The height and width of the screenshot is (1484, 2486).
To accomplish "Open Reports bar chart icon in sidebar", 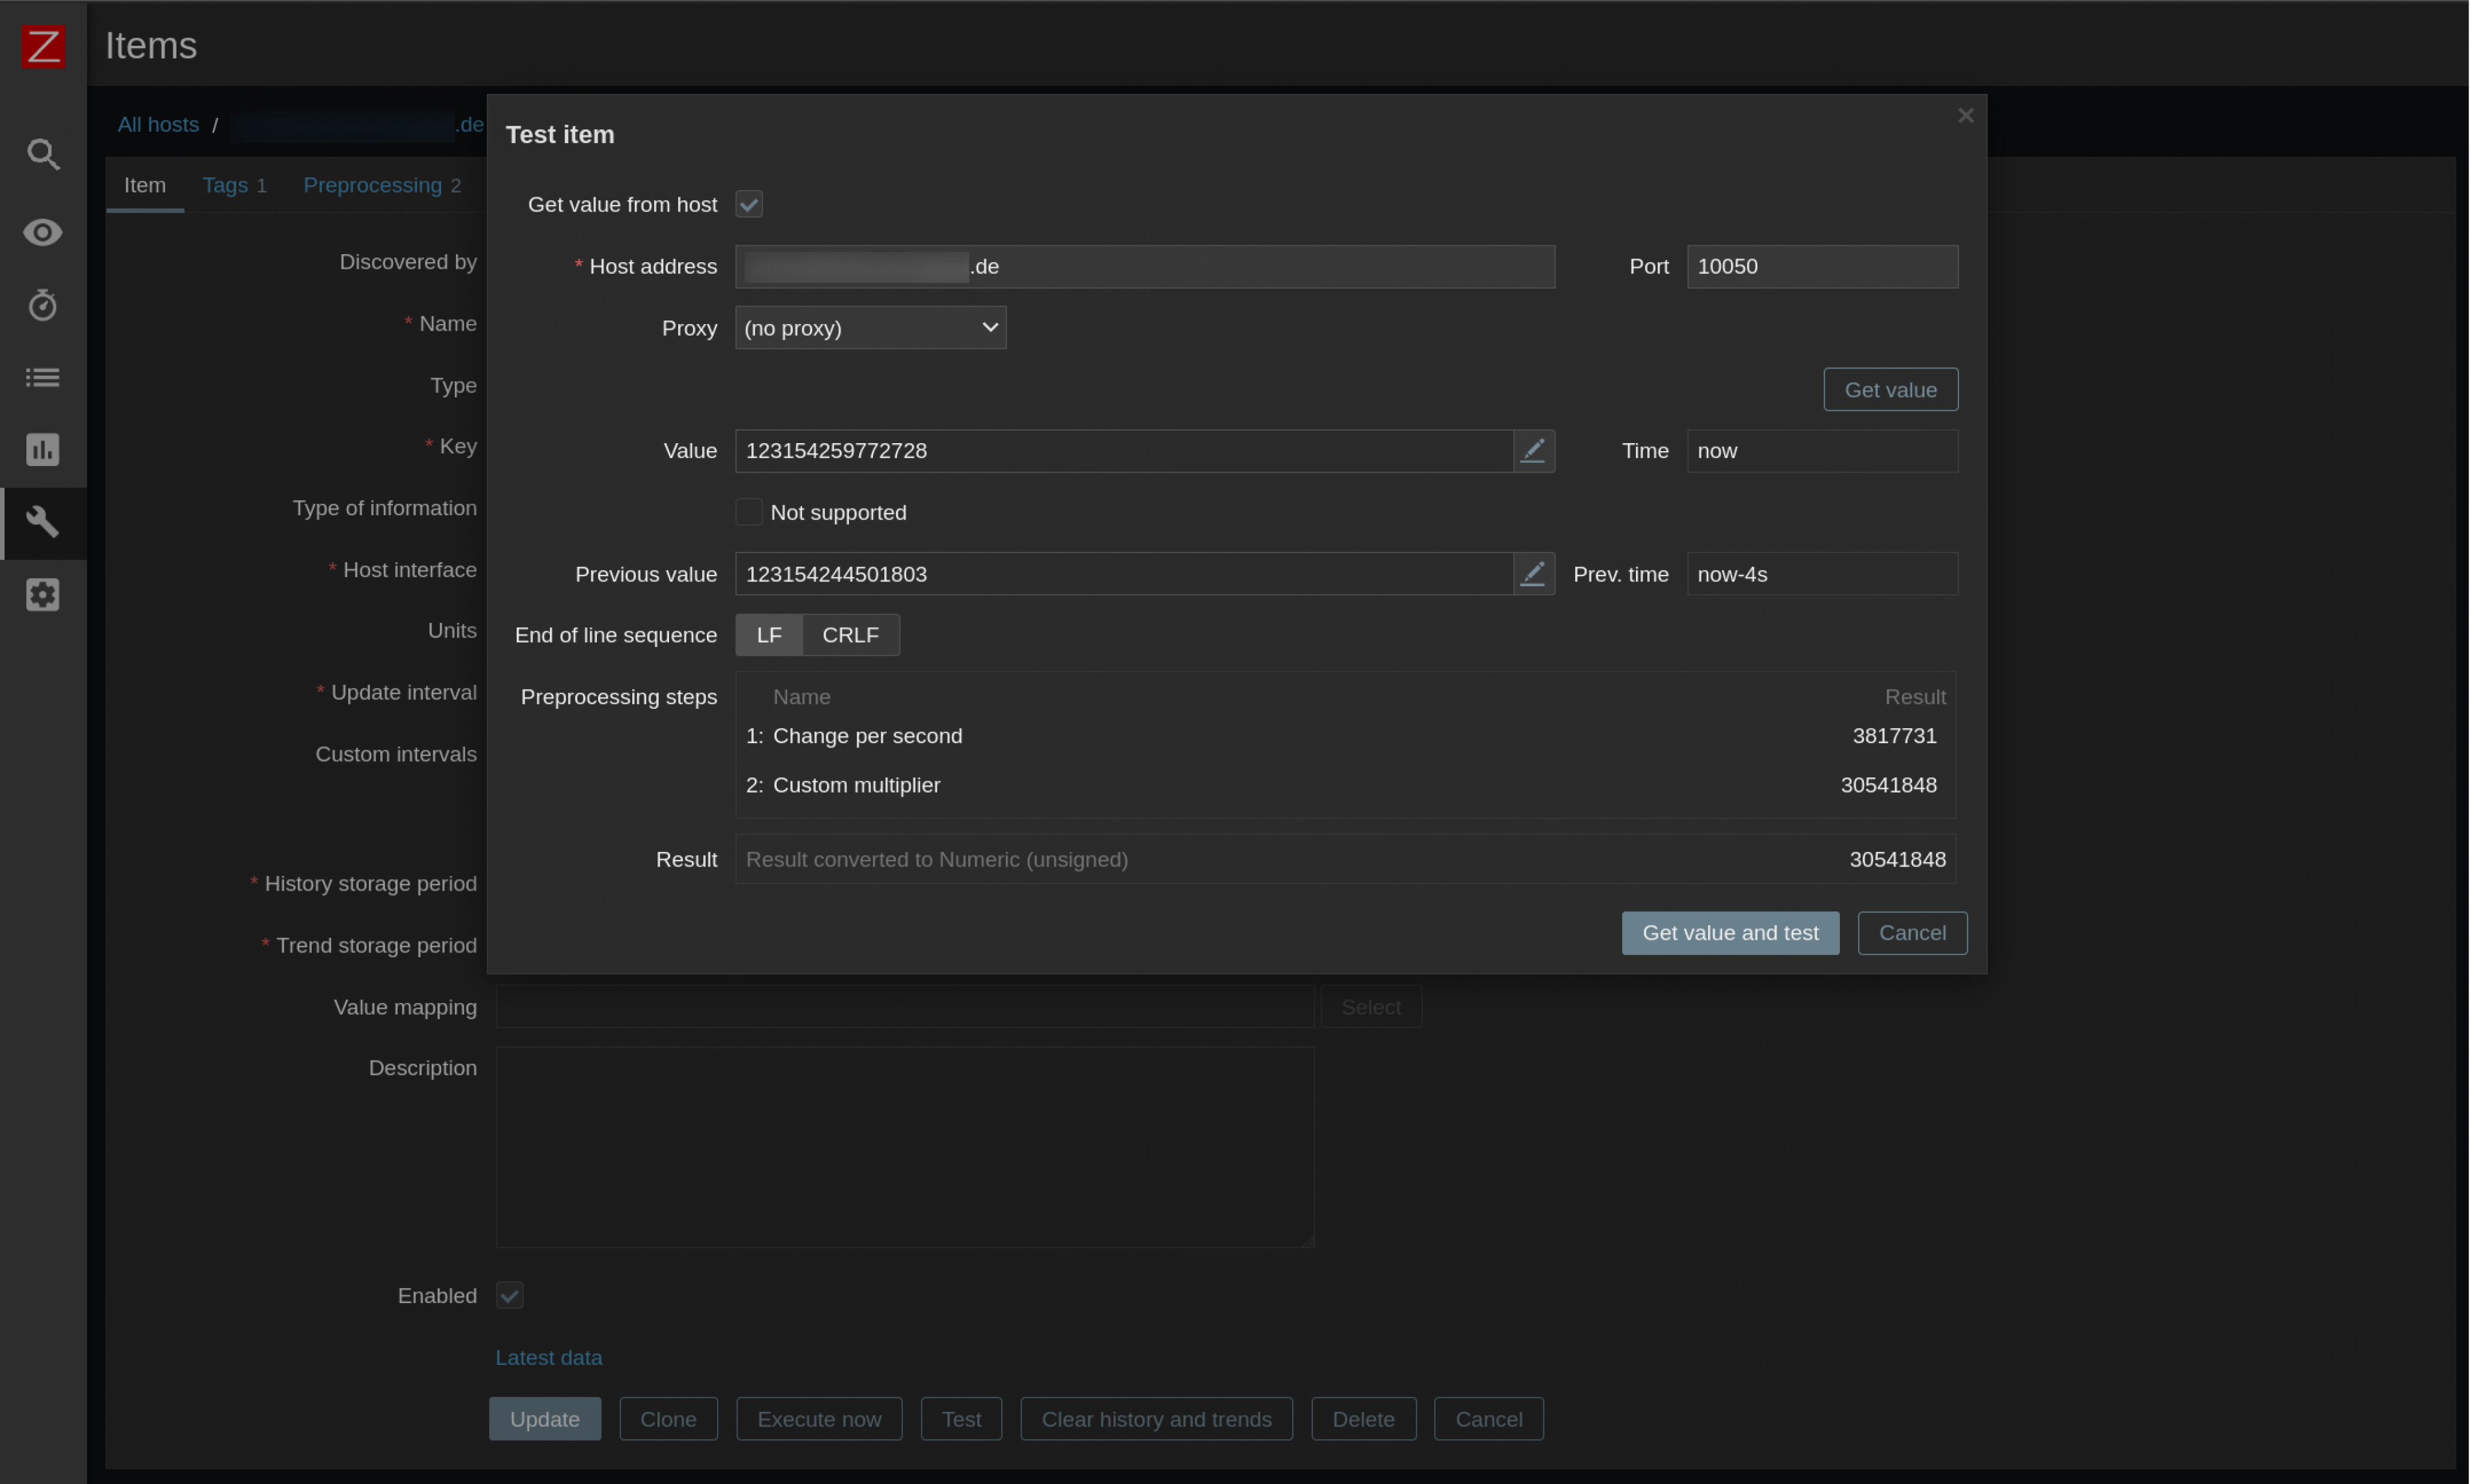I will [43, 450].
